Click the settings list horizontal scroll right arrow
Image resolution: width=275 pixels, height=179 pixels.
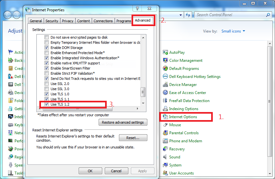137,109
